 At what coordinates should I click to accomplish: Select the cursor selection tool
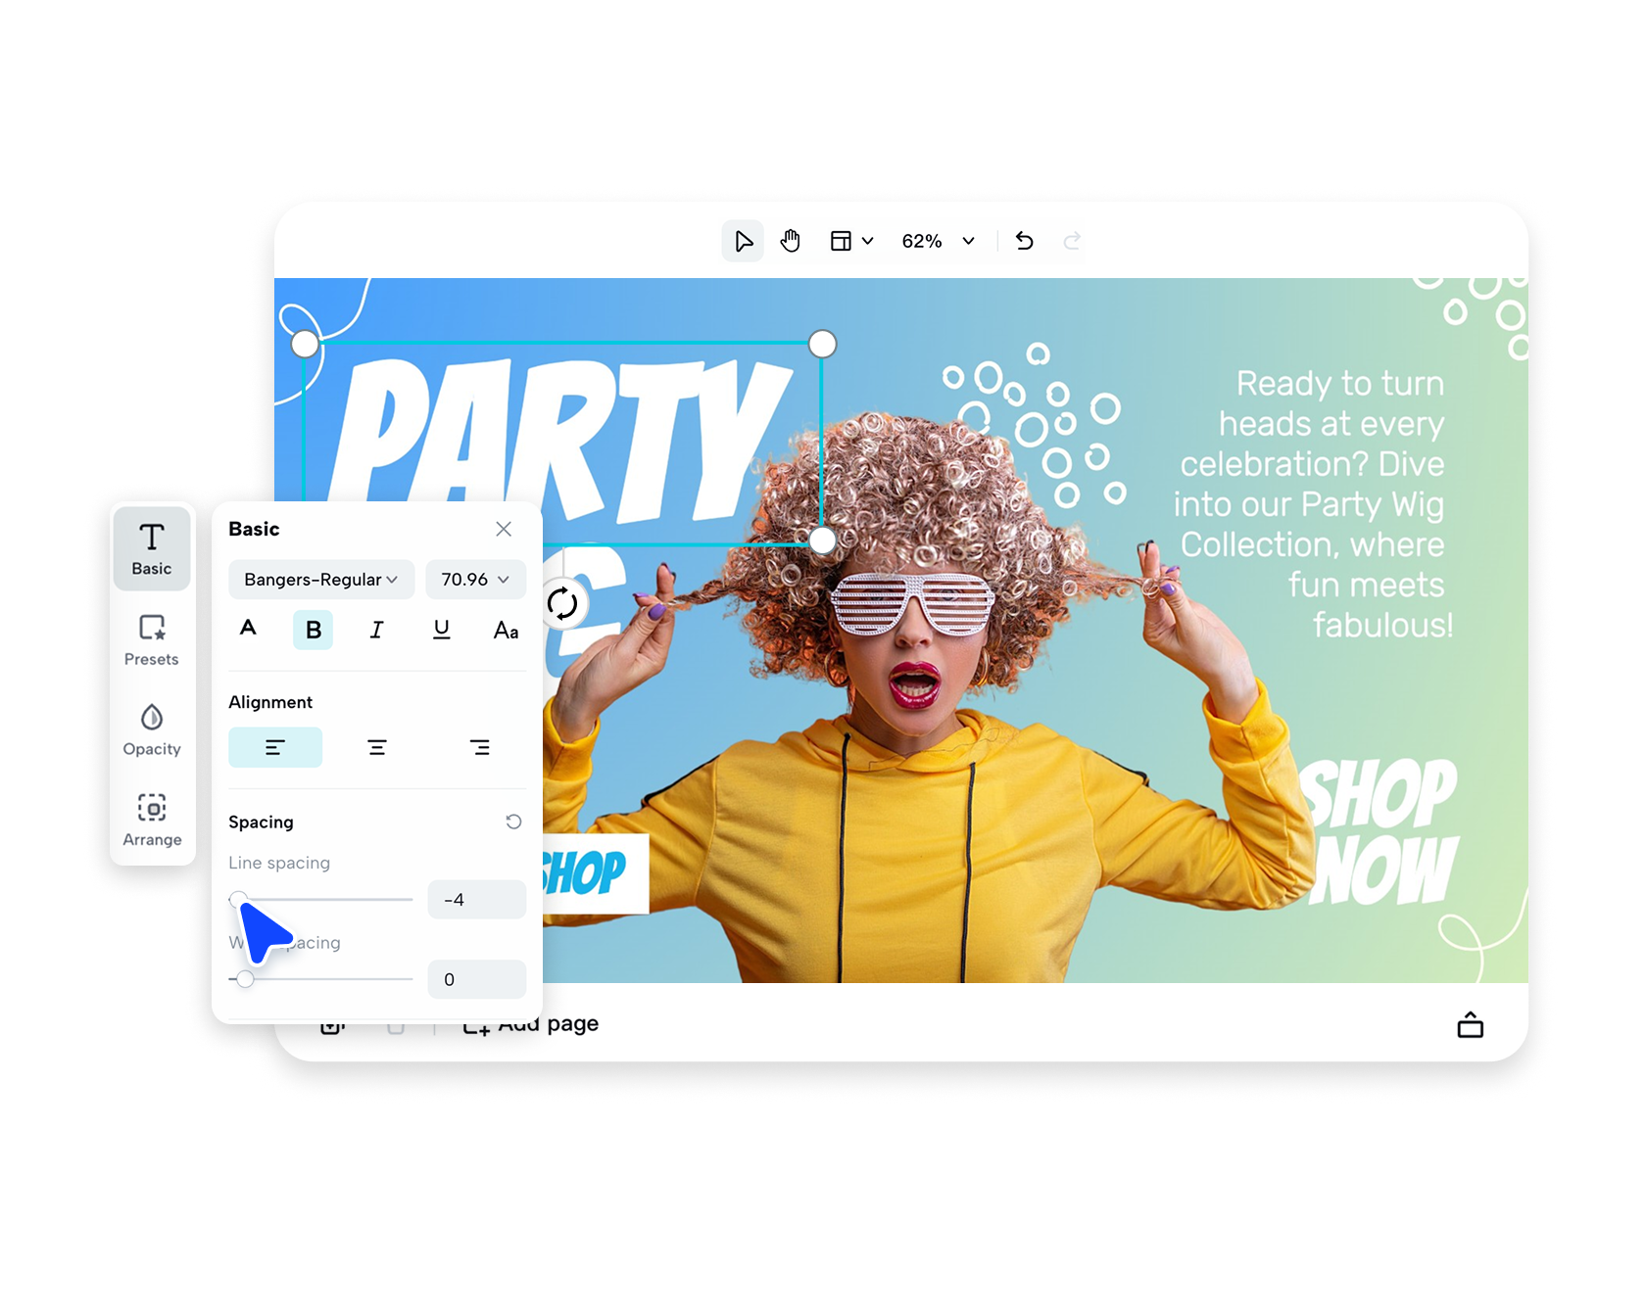coord(743,241)
